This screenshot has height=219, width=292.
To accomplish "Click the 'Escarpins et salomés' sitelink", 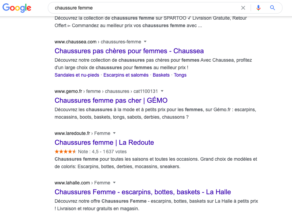I will pyautogui.click(x=125, y=75).
